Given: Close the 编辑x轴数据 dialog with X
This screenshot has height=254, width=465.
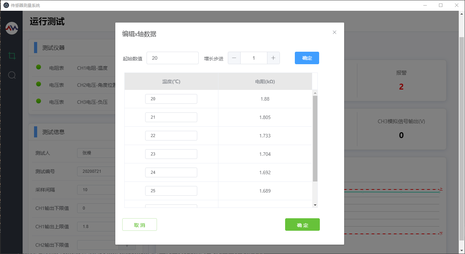Looking at the screenshot, I should coord(334,32).
